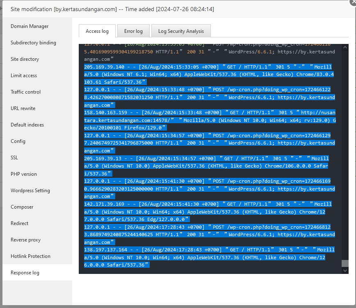Click the 17:28:43 wp-cron POST log line
The image size is (356, 308).
(209, 234)
